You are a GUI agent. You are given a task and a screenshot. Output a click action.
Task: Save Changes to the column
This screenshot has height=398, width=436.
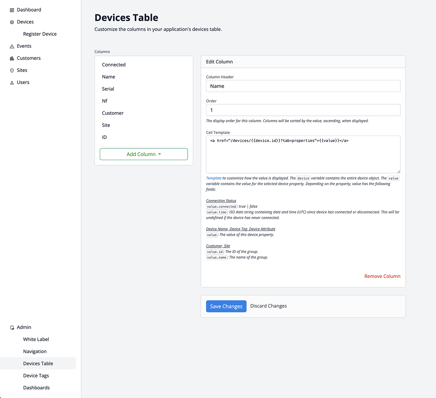pos(226,306)
